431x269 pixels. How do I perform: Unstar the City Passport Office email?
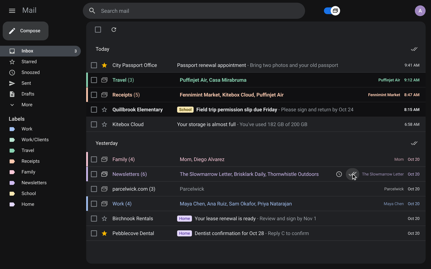click(104, 65)
